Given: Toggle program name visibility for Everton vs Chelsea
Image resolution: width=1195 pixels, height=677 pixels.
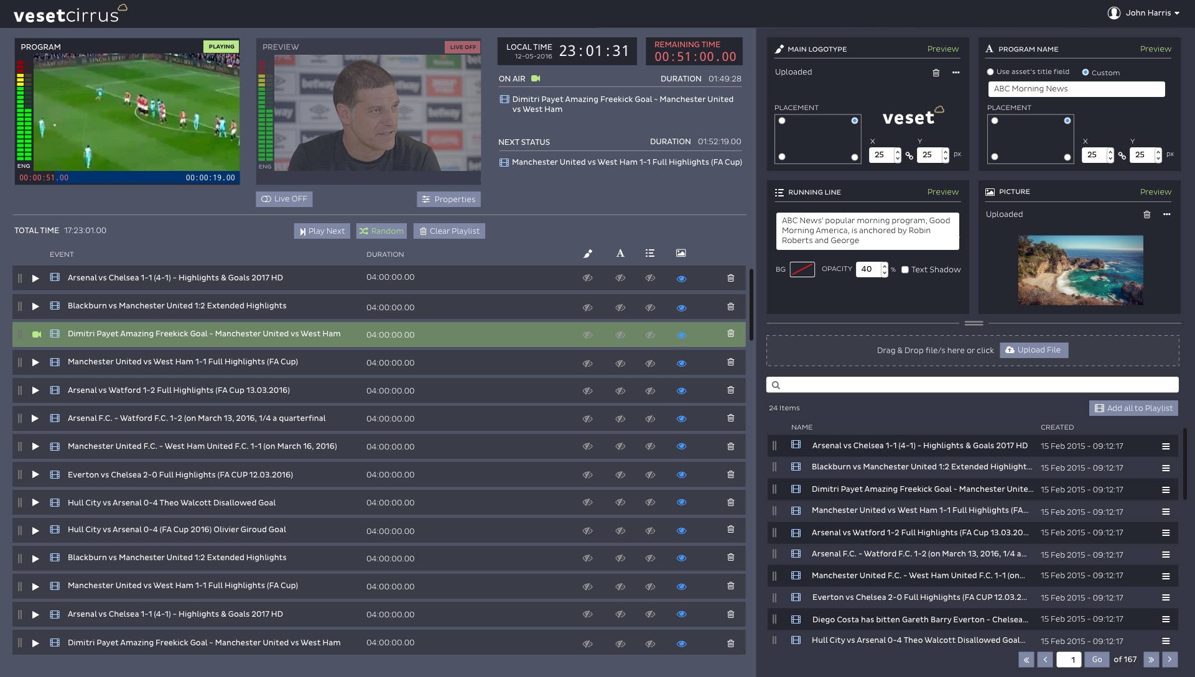Looking at the screenshot, I should [x=620, y=475].
